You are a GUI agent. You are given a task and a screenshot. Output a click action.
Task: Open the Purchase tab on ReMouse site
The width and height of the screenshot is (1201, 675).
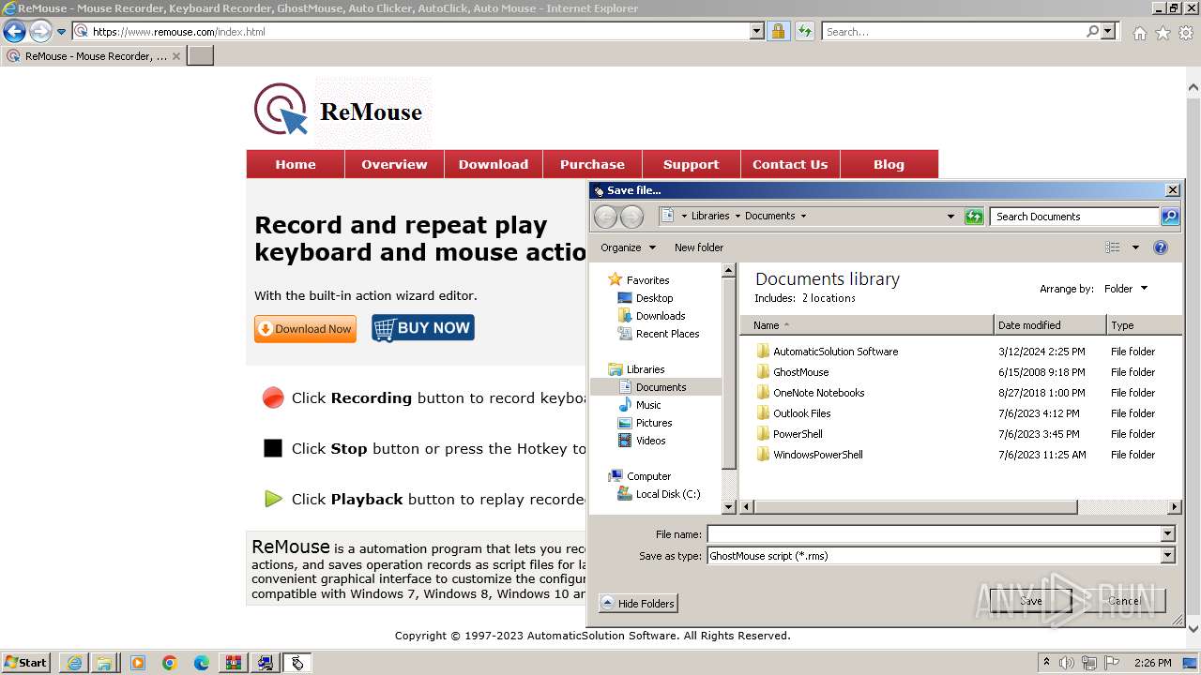point(592,164)
